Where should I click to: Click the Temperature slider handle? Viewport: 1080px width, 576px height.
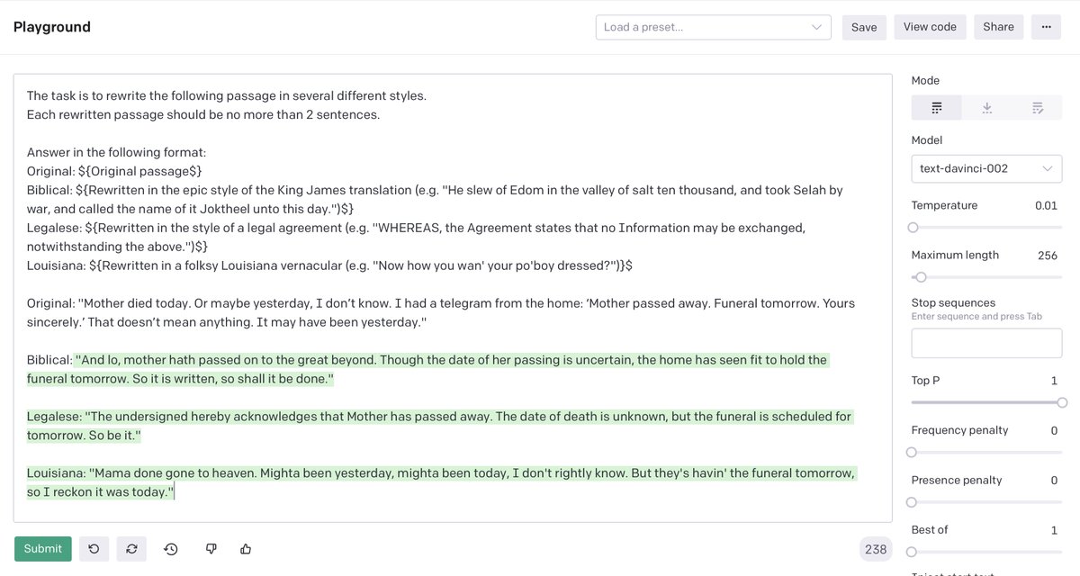913,228
